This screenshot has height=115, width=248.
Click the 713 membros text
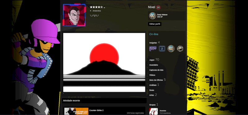pyautogui.click(x=165, y=113)
